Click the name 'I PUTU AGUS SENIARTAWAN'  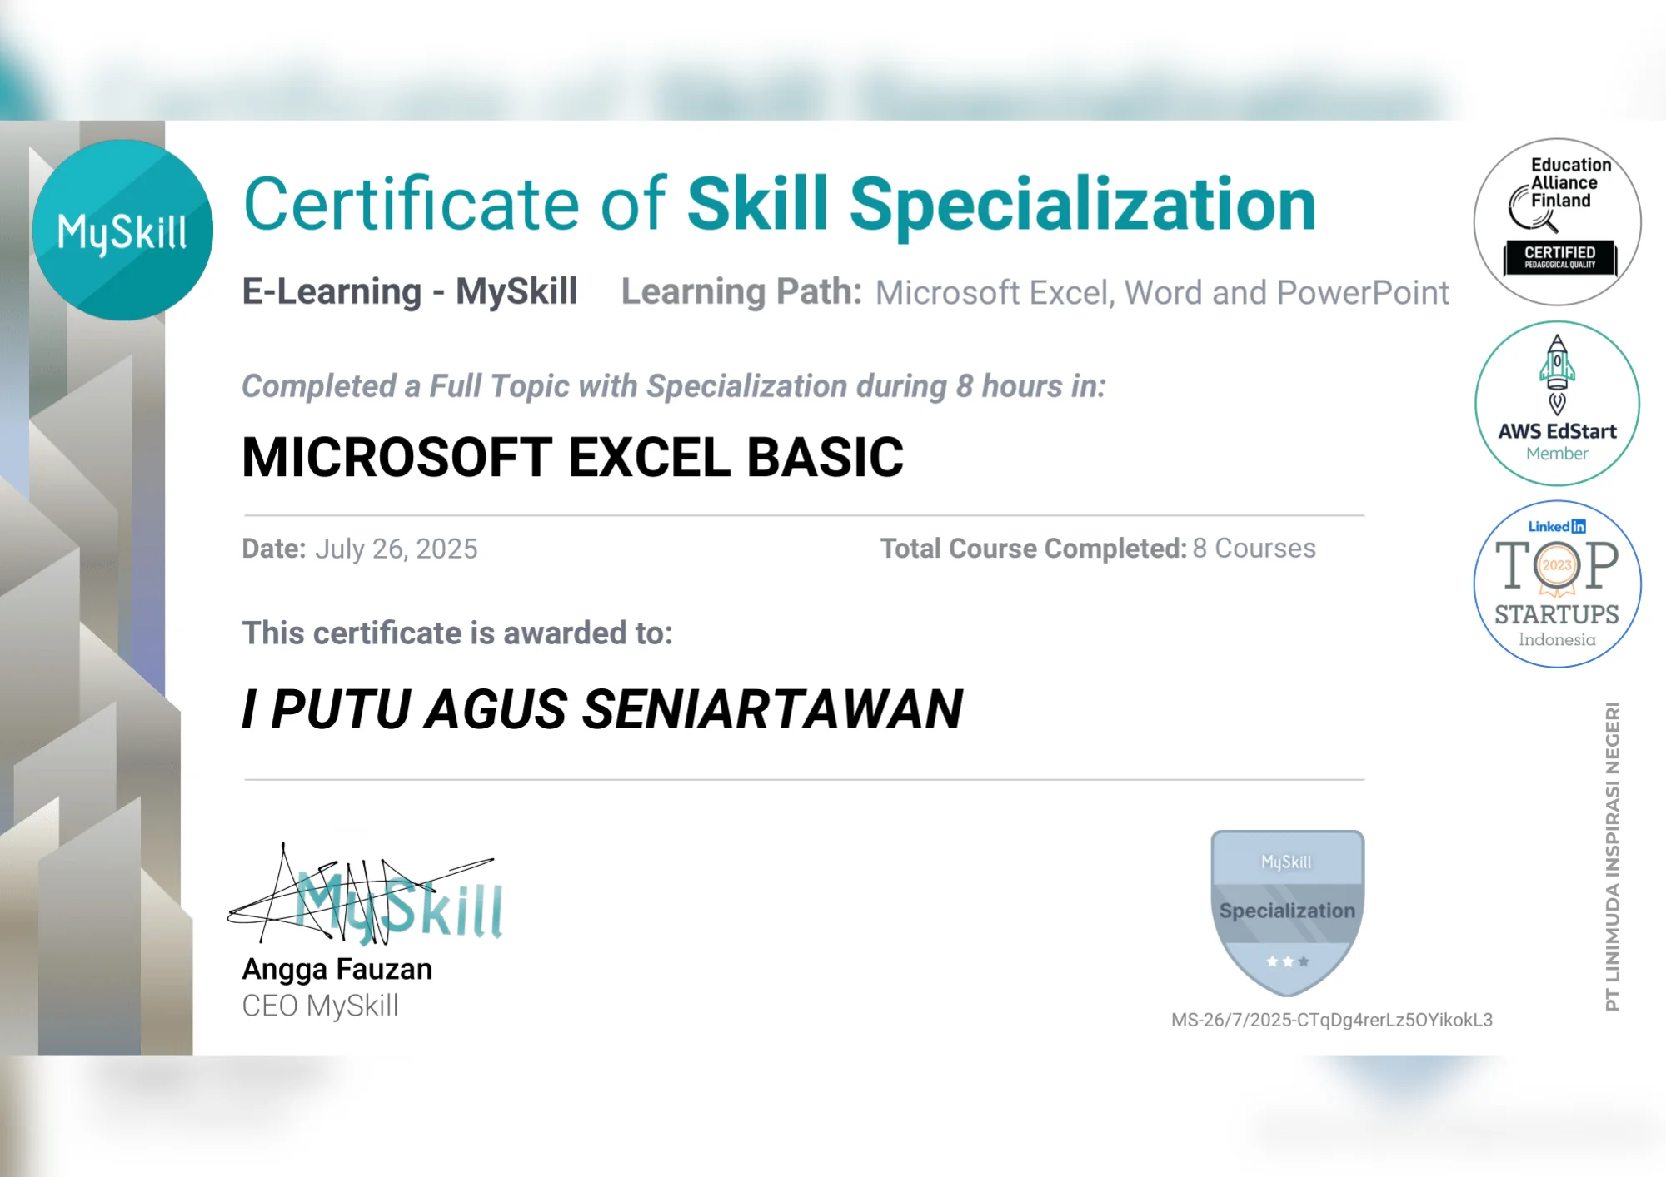pos(602,709)
